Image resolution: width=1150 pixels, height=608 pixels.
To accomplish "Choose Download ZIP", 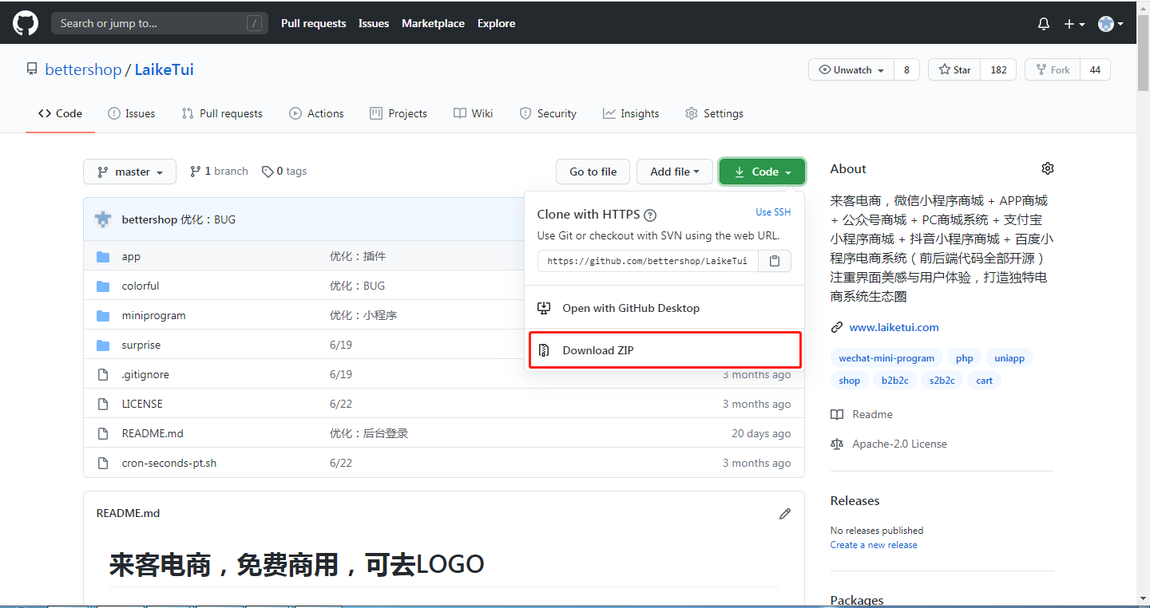I will (664, 350).
